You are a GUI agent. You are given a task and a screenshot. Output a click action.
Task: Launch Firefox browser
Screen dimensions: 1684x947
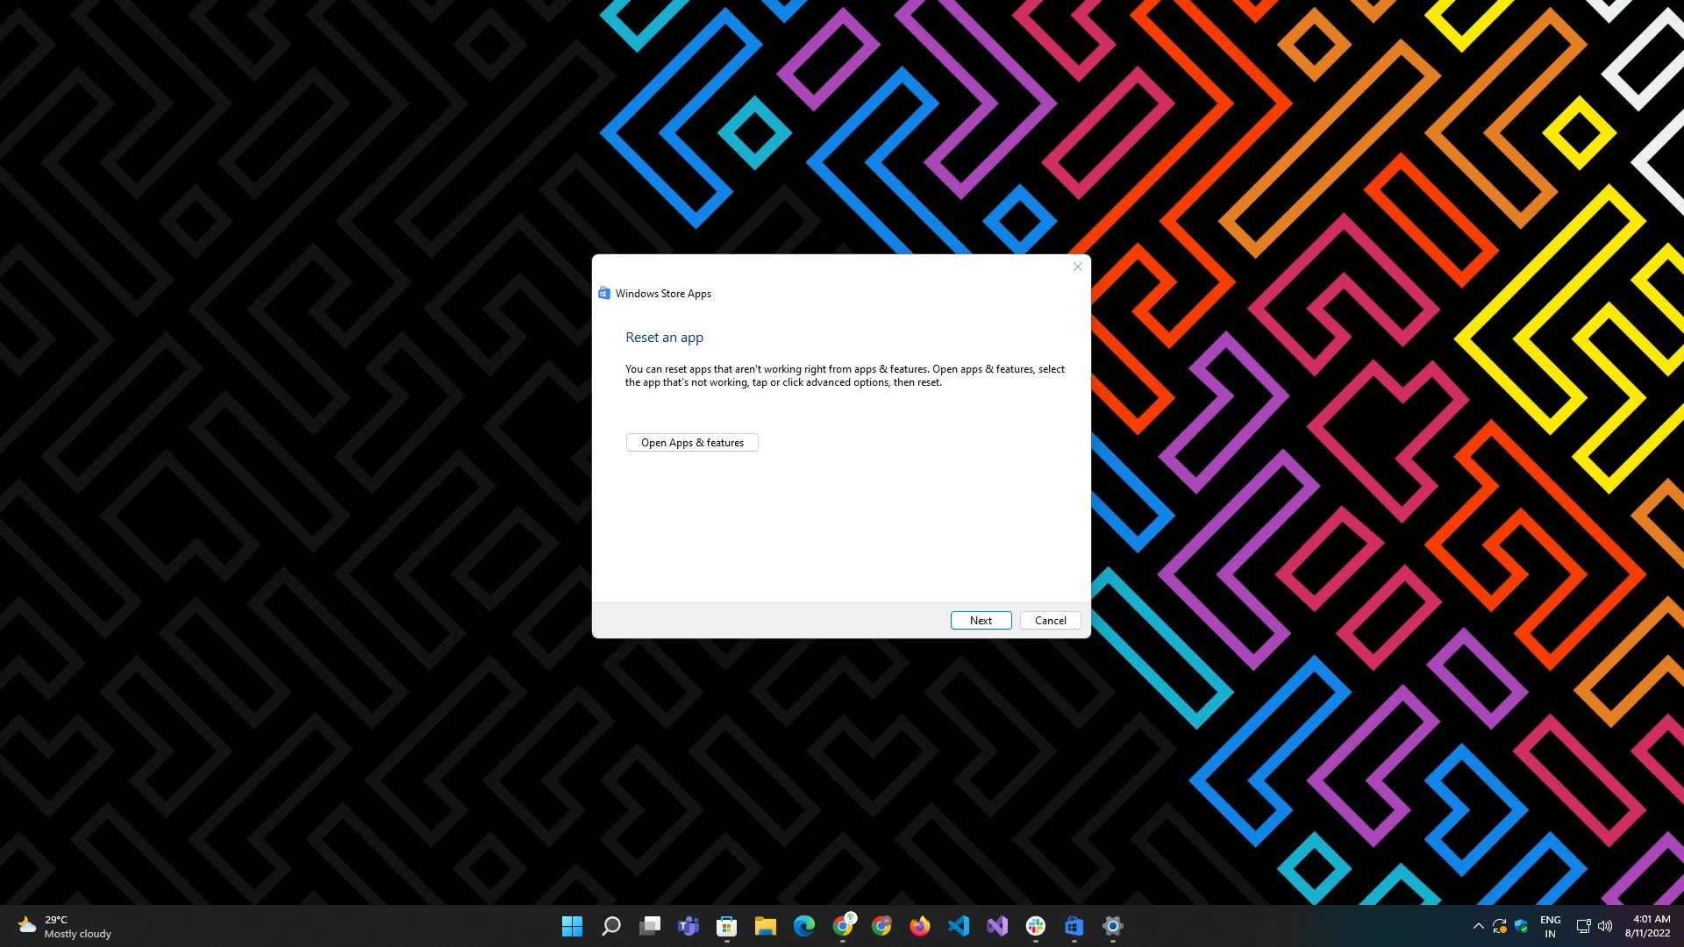coord(918,925)
